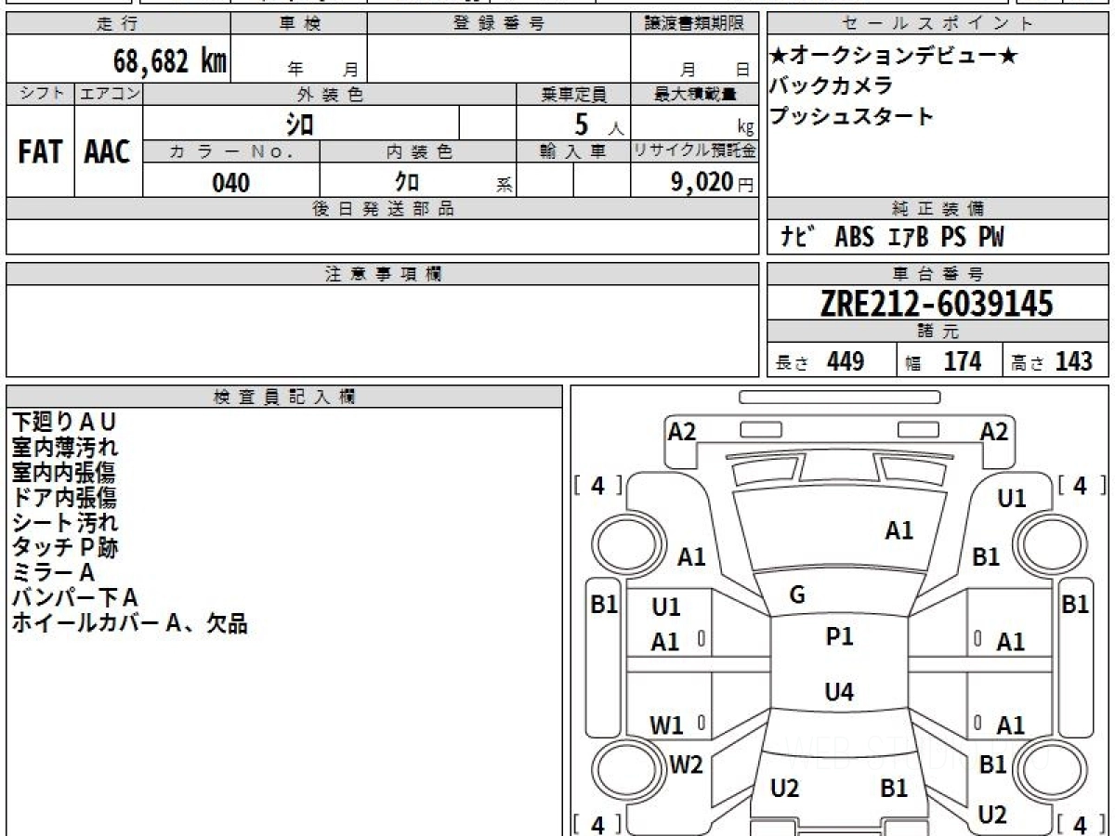
Task: Click the 車台番号 header
Action: pos(938,274)
